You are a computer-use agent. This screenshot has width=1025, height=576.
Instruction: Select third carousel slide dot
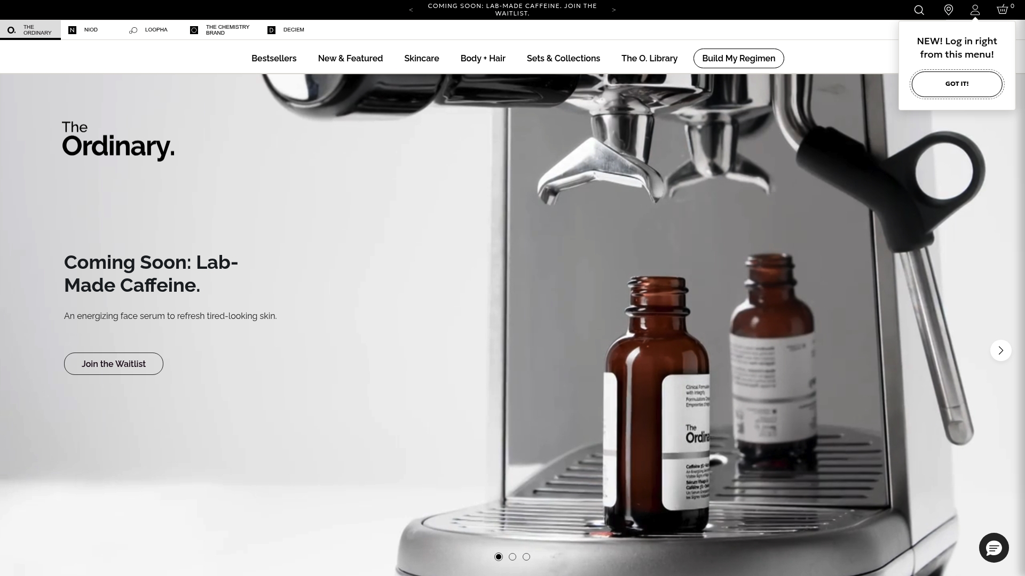click(526, 557)
